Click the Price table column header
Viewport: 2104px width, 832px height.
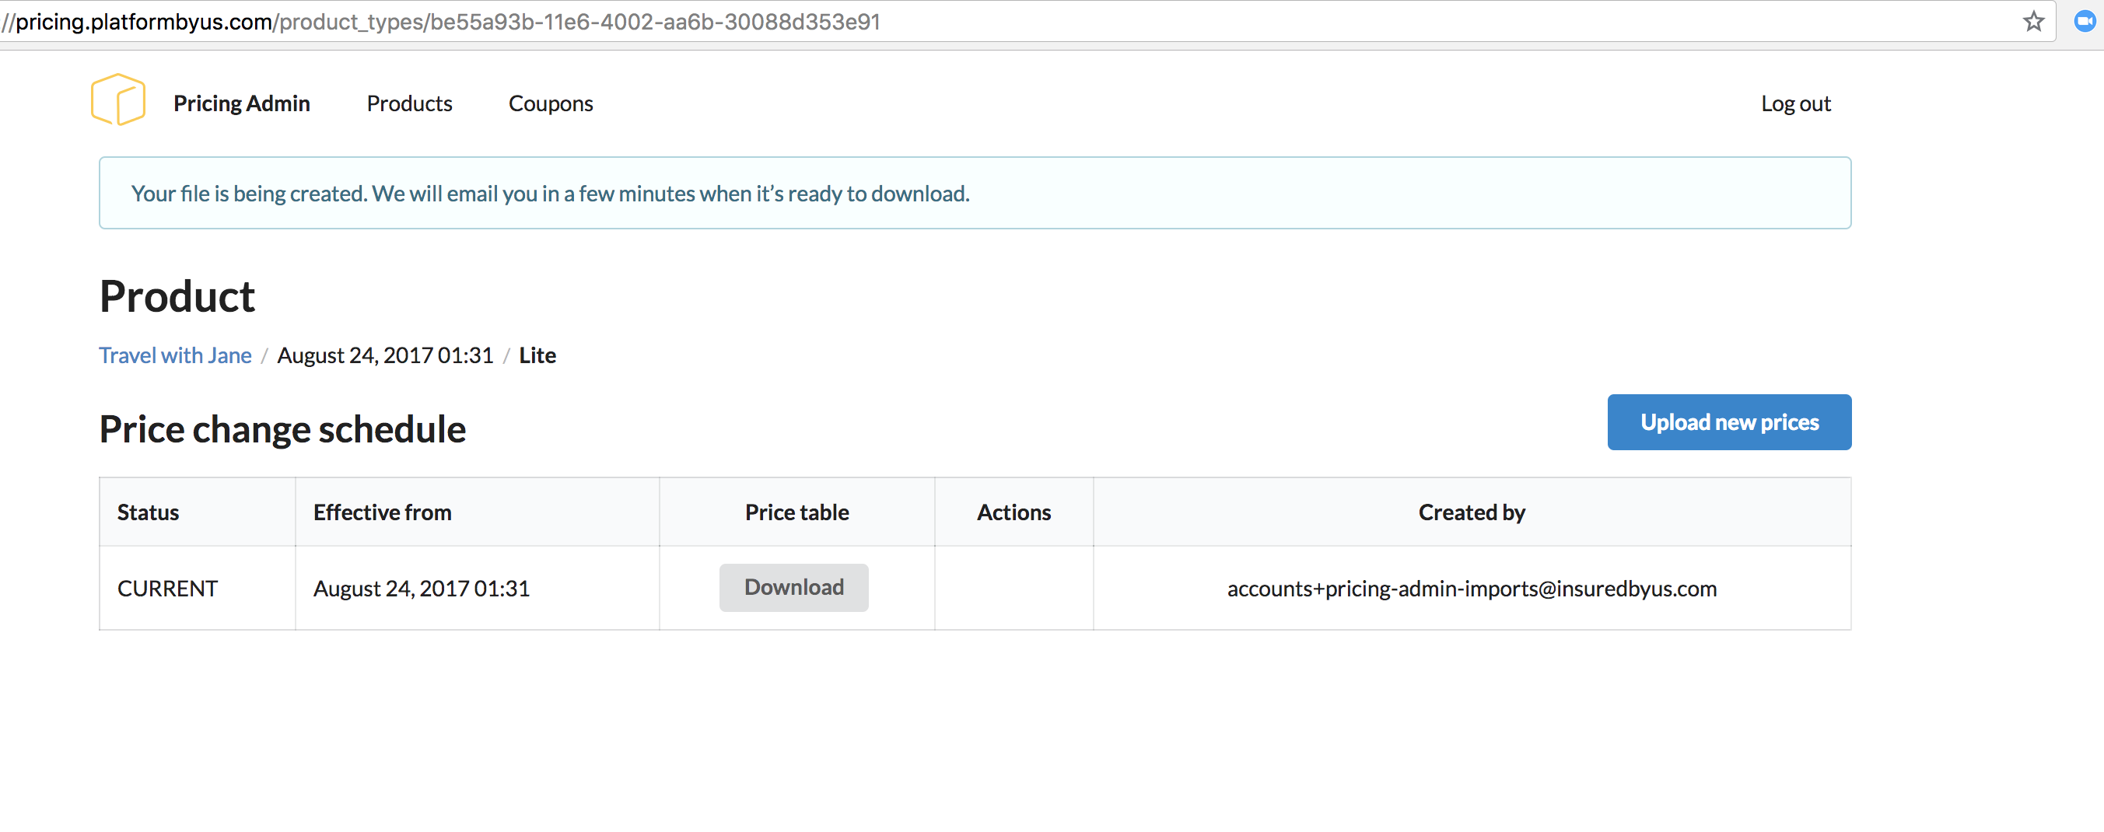[x=796, y=512]
